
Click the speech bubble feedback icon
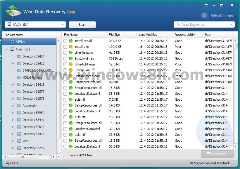(191, 163)
